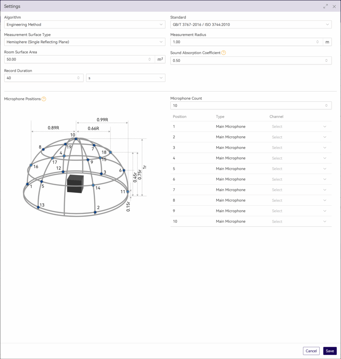Click microphone point 13 on the base ring
The image size is (341, 359).
[x=38, y=208]
